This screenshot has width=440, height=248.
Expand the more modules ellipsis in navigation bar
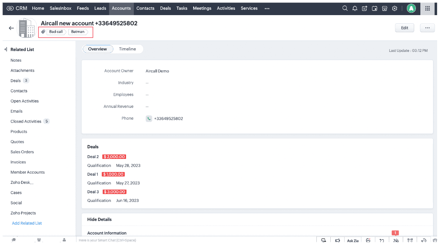click(267, 8)
